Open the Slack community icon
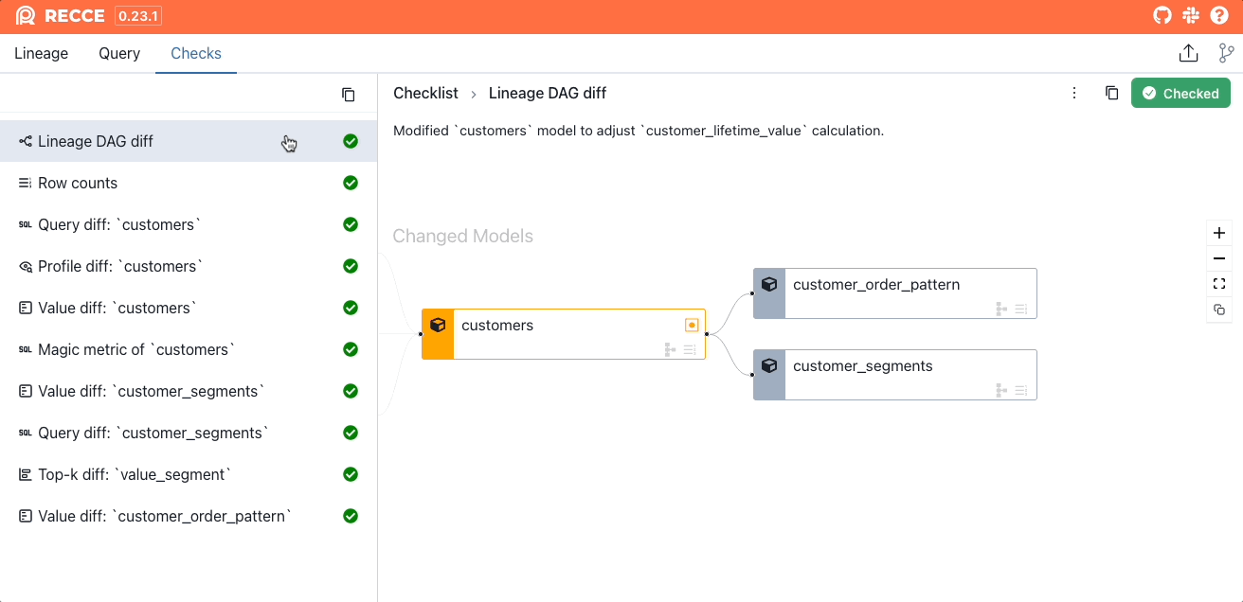This screenshot has height=602, width=1243. [x=1191, y=16]
